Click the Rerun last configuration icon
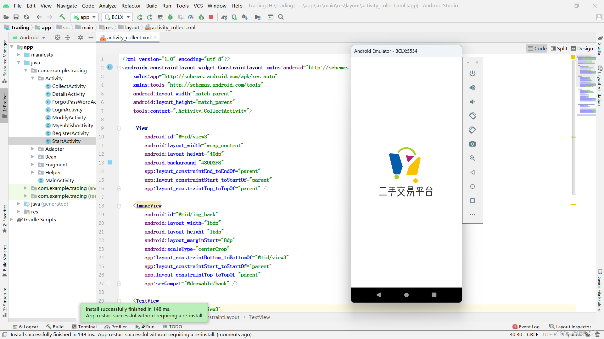Viewport: 604px width, 339px height. tap(140, 17)
